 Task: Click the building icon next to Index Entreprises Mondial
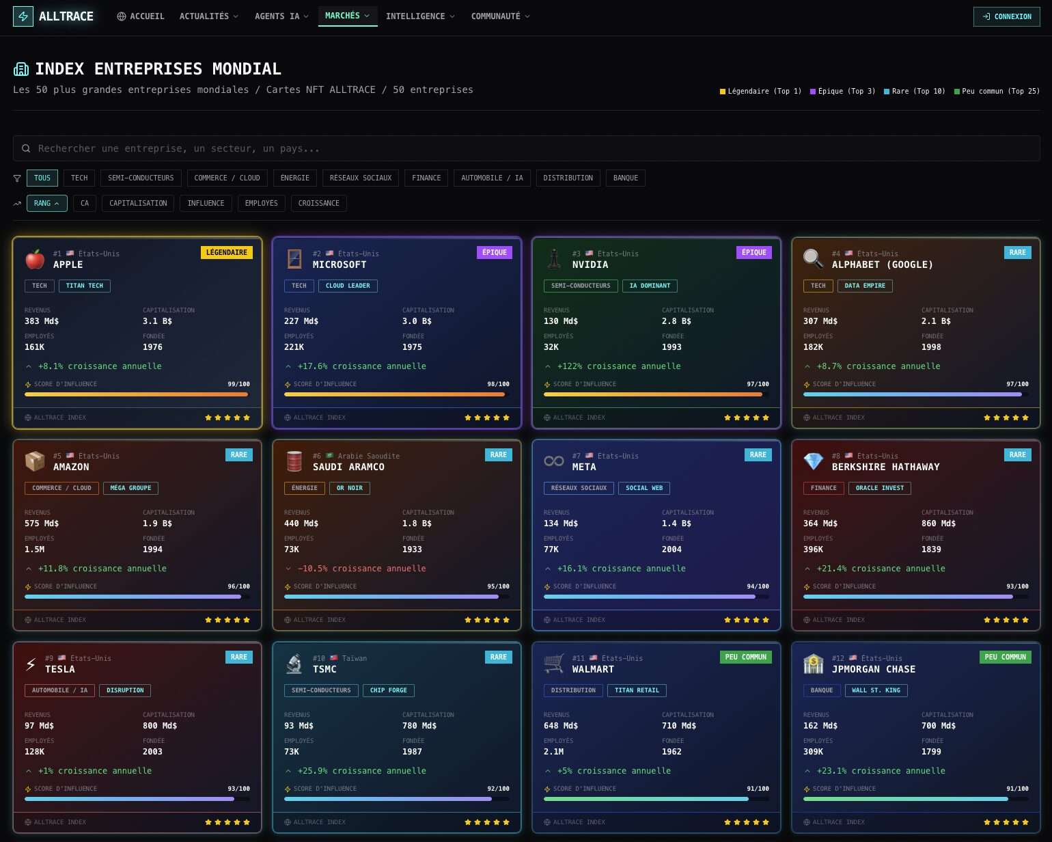[21, 69]
